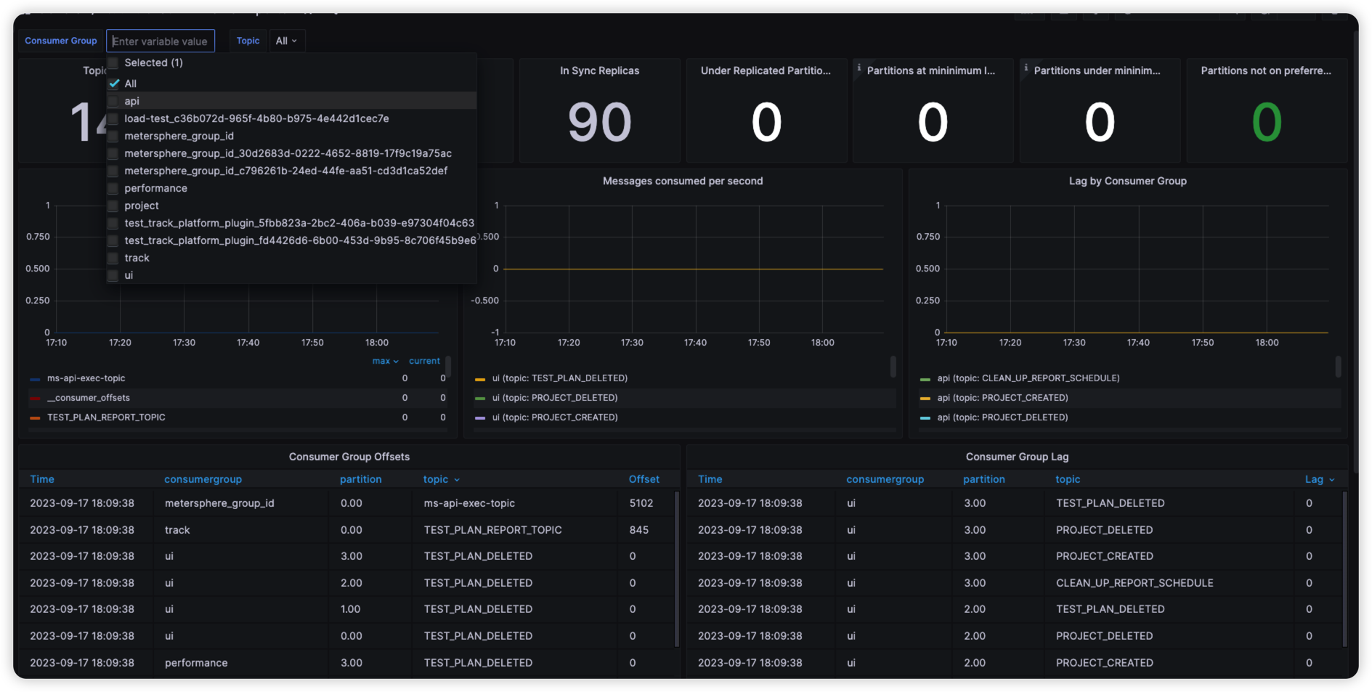Screen dimensions: 1372x692
Task: Sort Lag table by consumergroup column
Action: (885, 479)
